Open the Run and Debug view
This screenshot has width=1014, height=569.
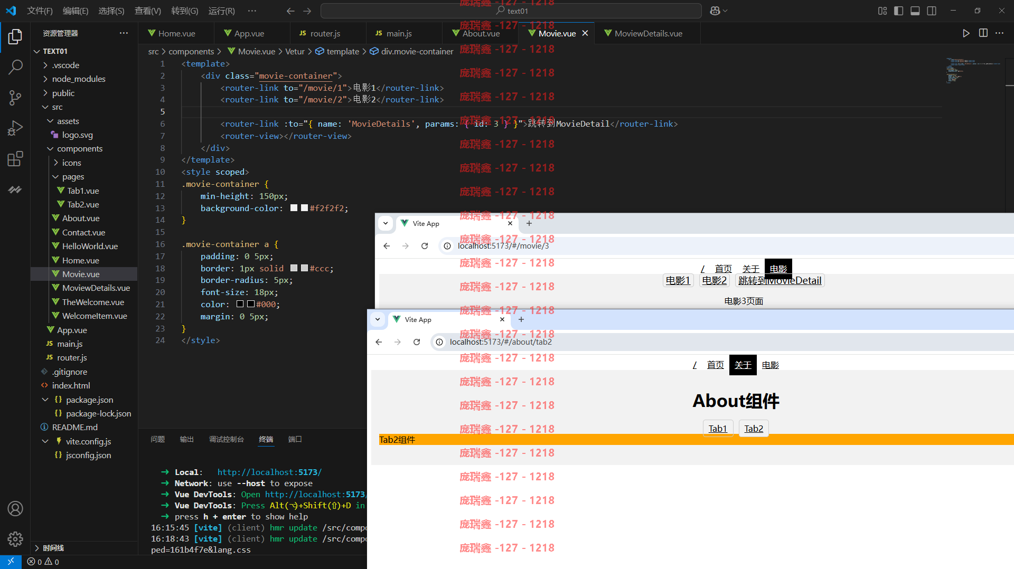[15, 128]
